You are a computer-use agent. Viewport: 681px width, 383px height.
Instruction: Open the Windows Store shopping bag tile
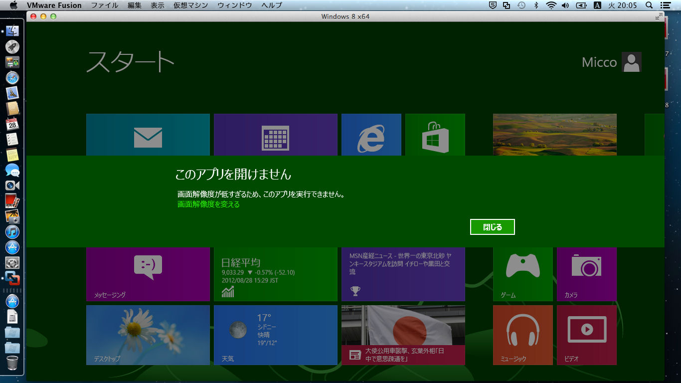(435, 135)
